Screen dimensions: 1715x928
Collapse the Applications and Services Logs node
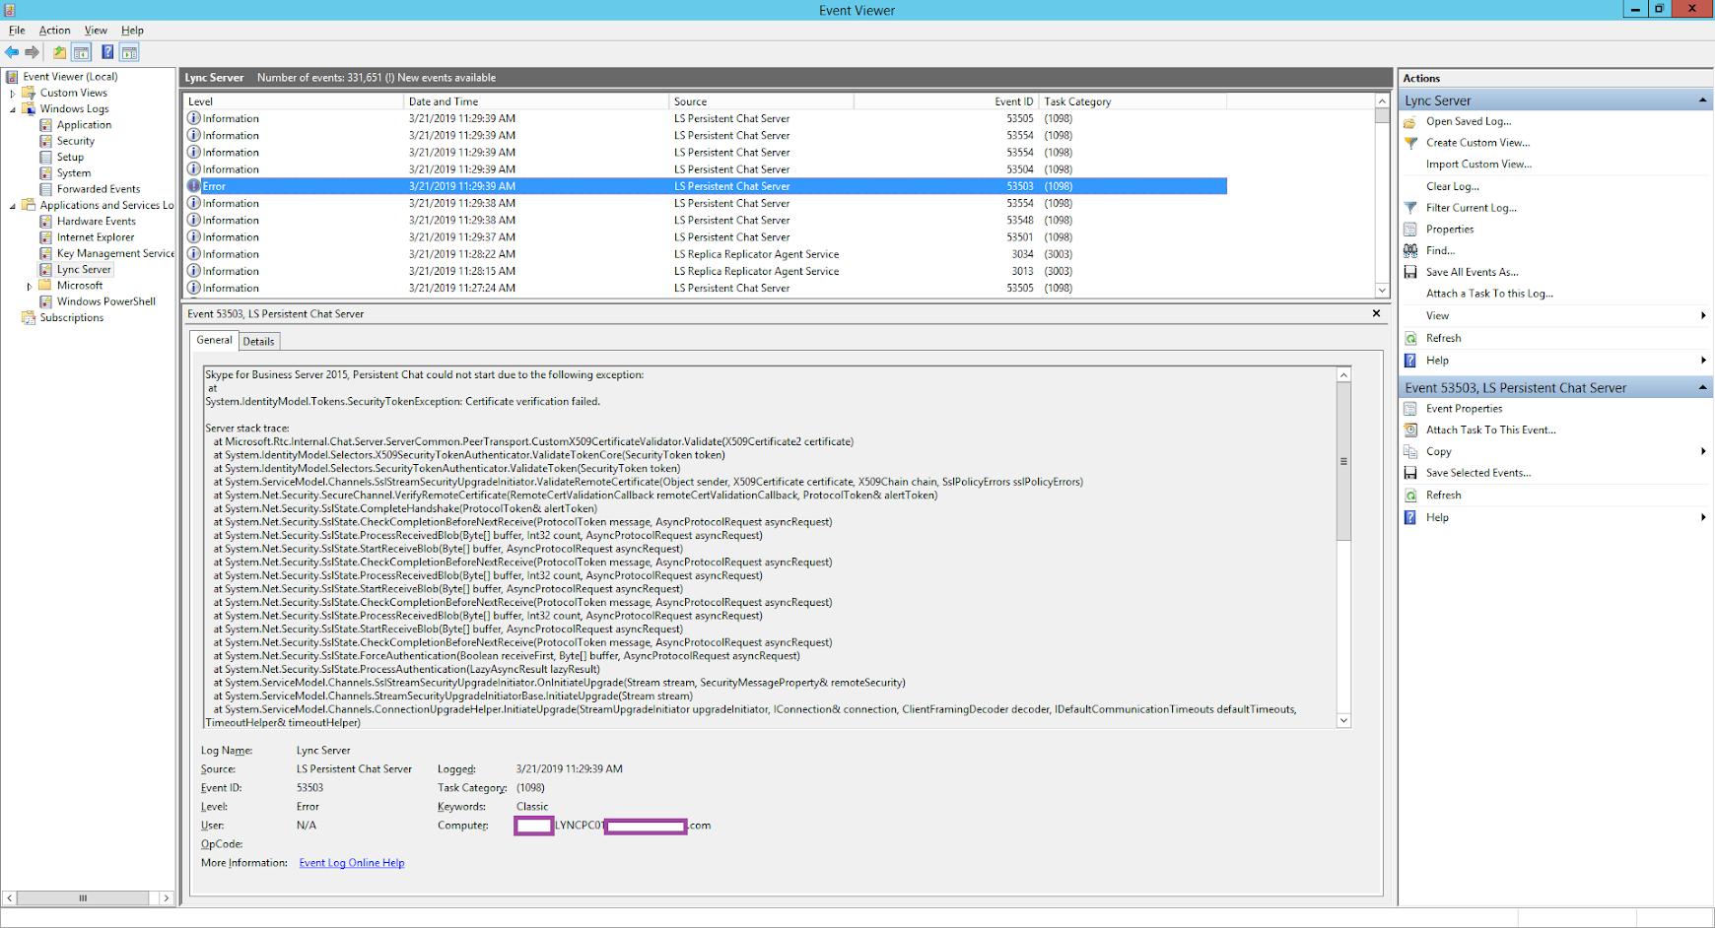13,206
